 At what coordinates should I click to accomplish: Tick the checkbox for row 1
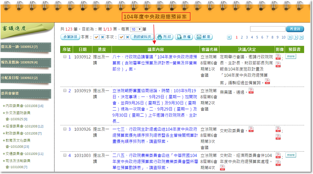pyautogui.click(x=65, y=57)
